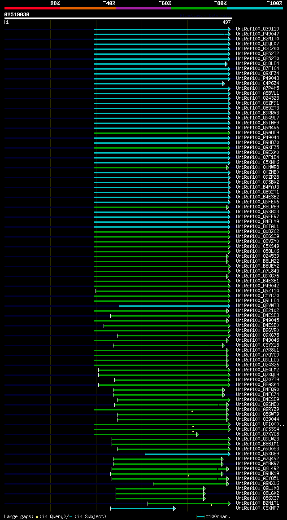Screen dimensions: 287x520
Task: Click the green C5YX18 alignment bar
Action: click(169, 346)
